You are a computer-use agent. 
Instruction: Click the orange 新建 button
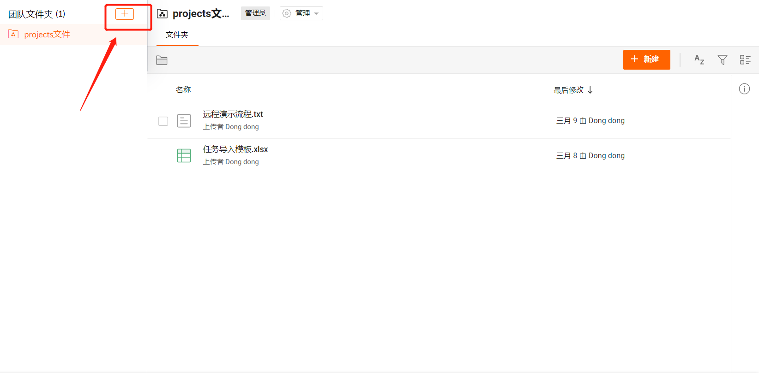pyautogui.click(x=646, y=59)
